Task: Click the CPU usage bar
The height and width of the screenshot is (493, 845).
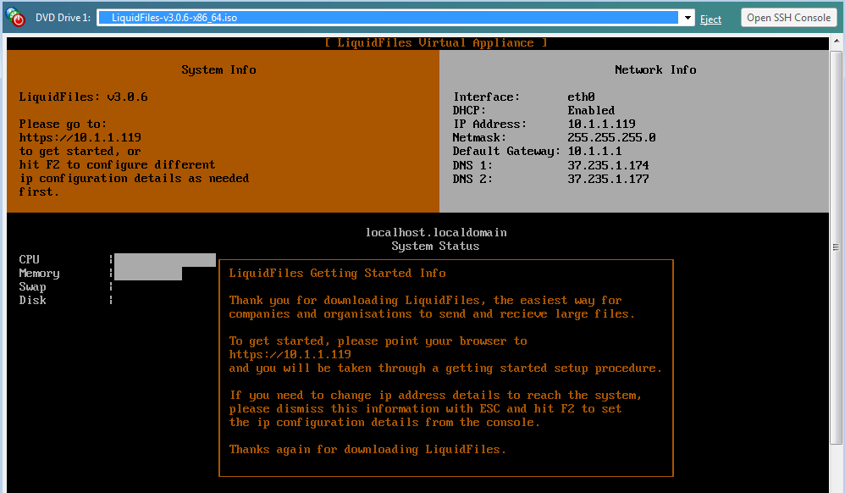Action: [x=164, y=260]
